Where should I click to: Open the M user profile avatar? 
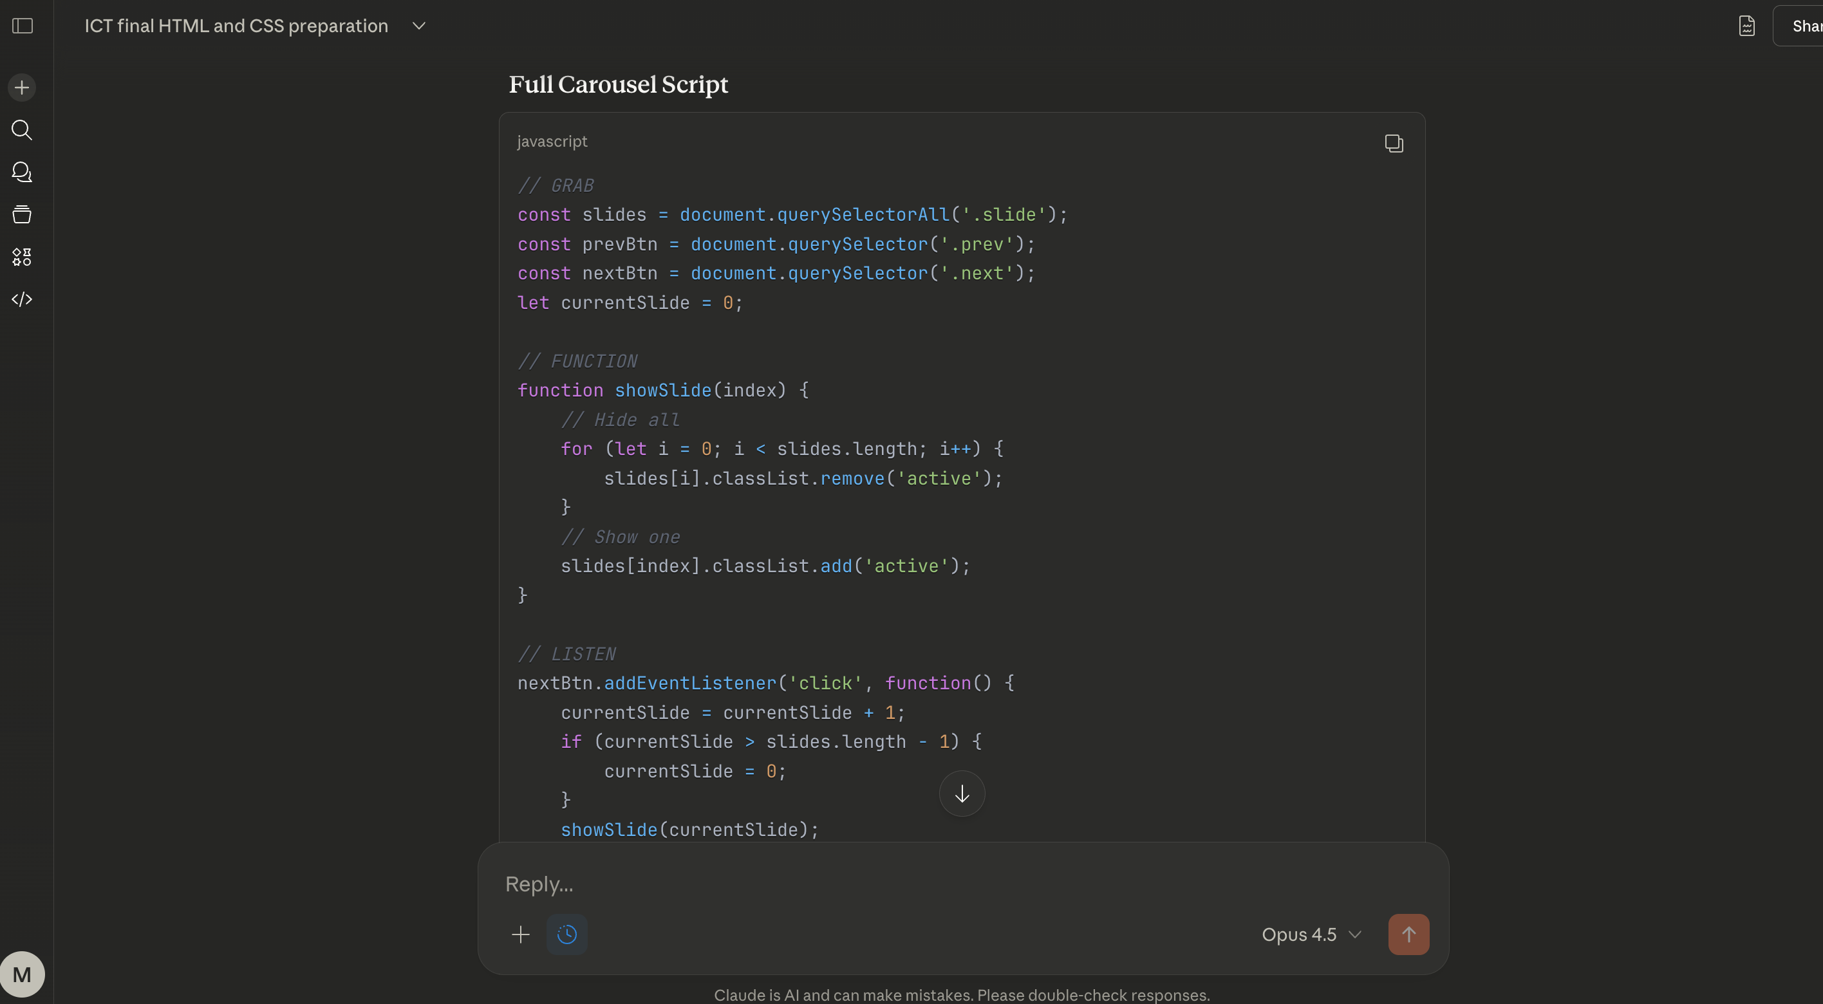22,974
